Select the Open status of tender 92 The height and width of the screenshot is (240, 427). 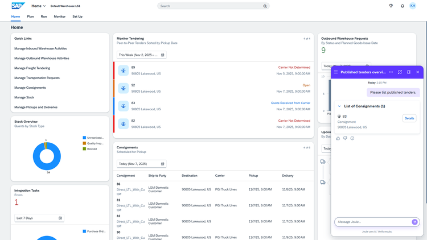click(x=306, y=85)
